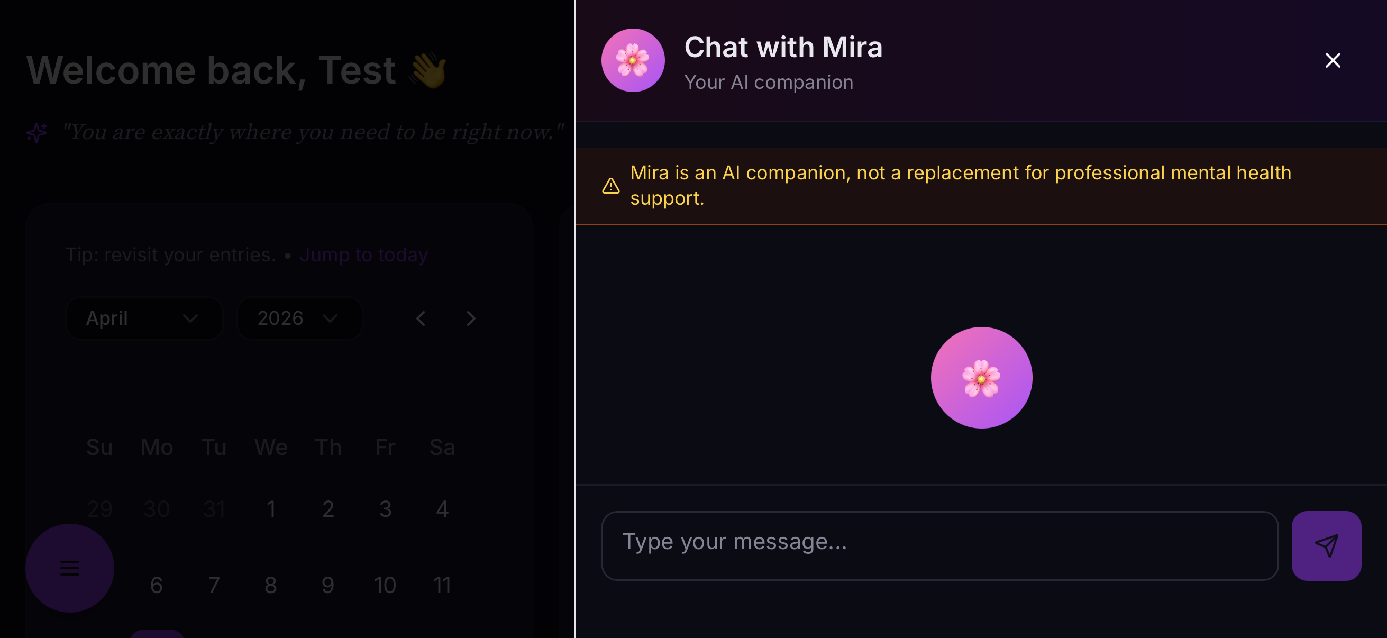This screenshot has width=1387, height=638.
Task: Click the AI companion disclaimer banner text
Action: coord(961,185)
